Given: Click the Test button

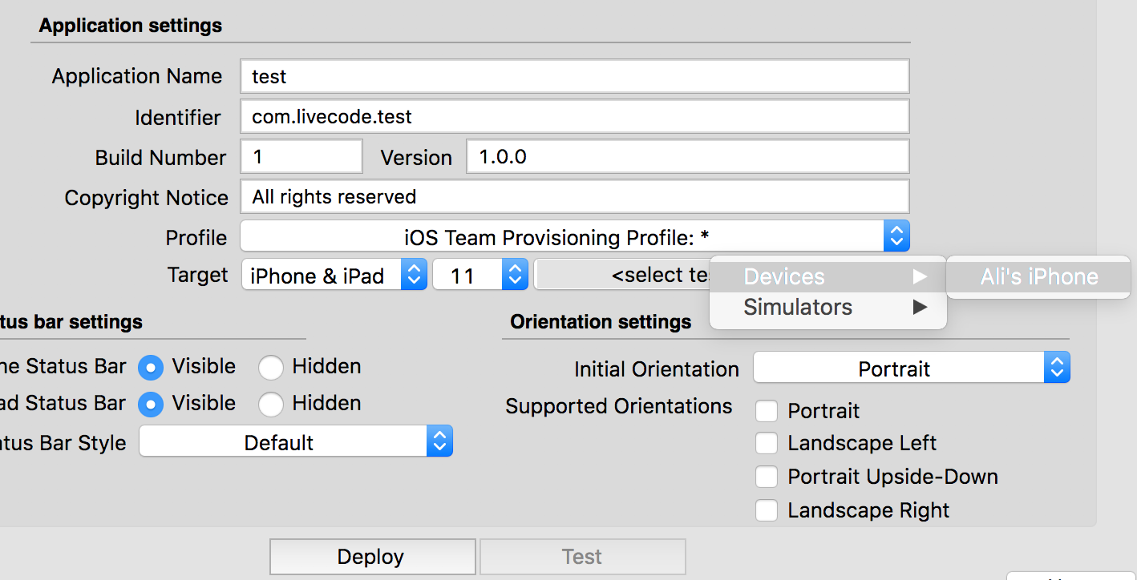Looking at the screenshot, I should pos(582,556).
